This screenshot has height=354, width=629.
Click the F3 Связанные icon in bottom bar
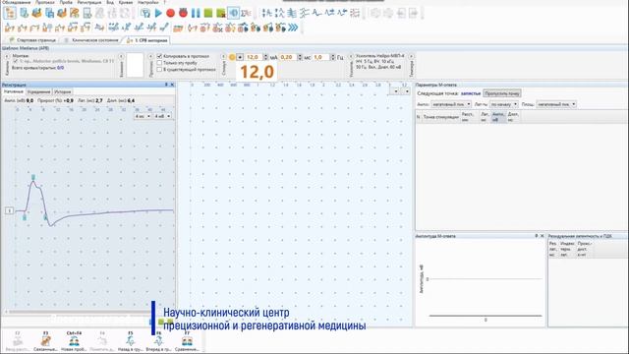click(45, 341)
